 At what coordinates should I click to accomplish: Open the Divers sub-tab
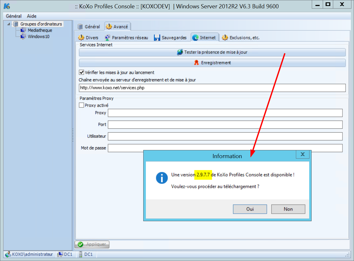(x=88, y=38)
